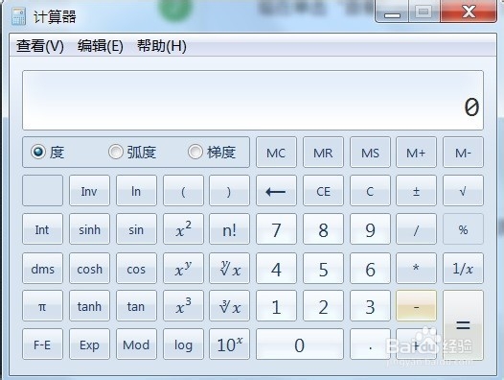Click the dms button
The width and height of the screenshot is (504, 380).
[x=42, y=268]
